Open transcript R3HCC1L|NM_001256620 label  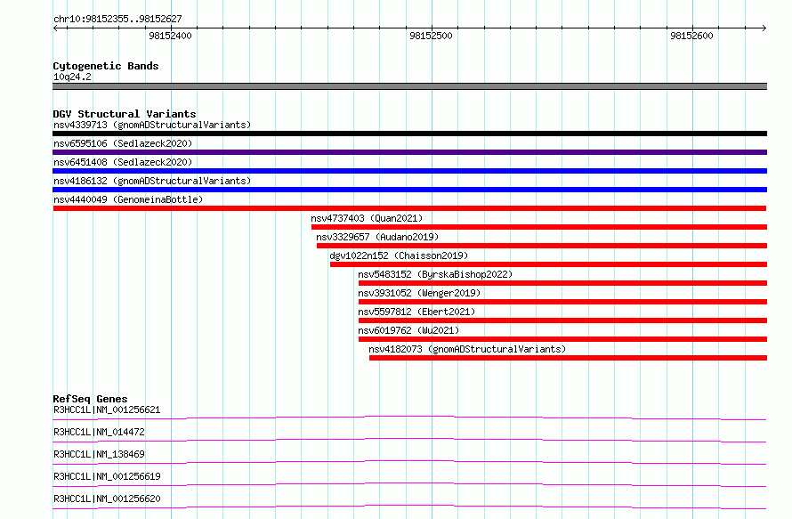click(107, 499)
